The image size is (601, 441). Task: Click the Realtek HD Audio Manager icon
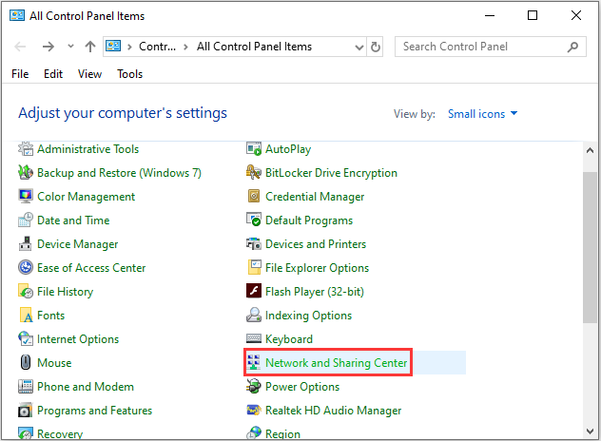254,411
